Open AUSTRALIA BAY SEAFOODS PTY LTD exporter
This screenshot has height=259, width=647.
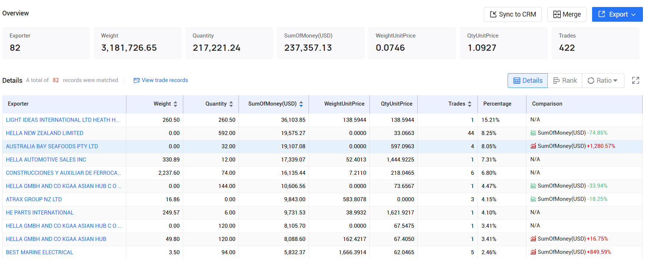52,146
